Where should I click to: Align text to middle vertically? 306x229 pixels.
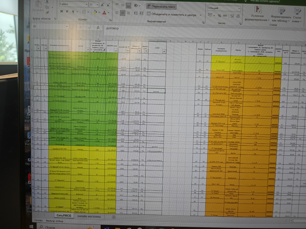point(123,5)
